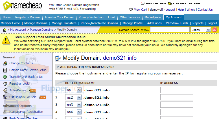The image size is (219, 119).
Task: Open the Email tab
Action: click(x=111, y=17)
